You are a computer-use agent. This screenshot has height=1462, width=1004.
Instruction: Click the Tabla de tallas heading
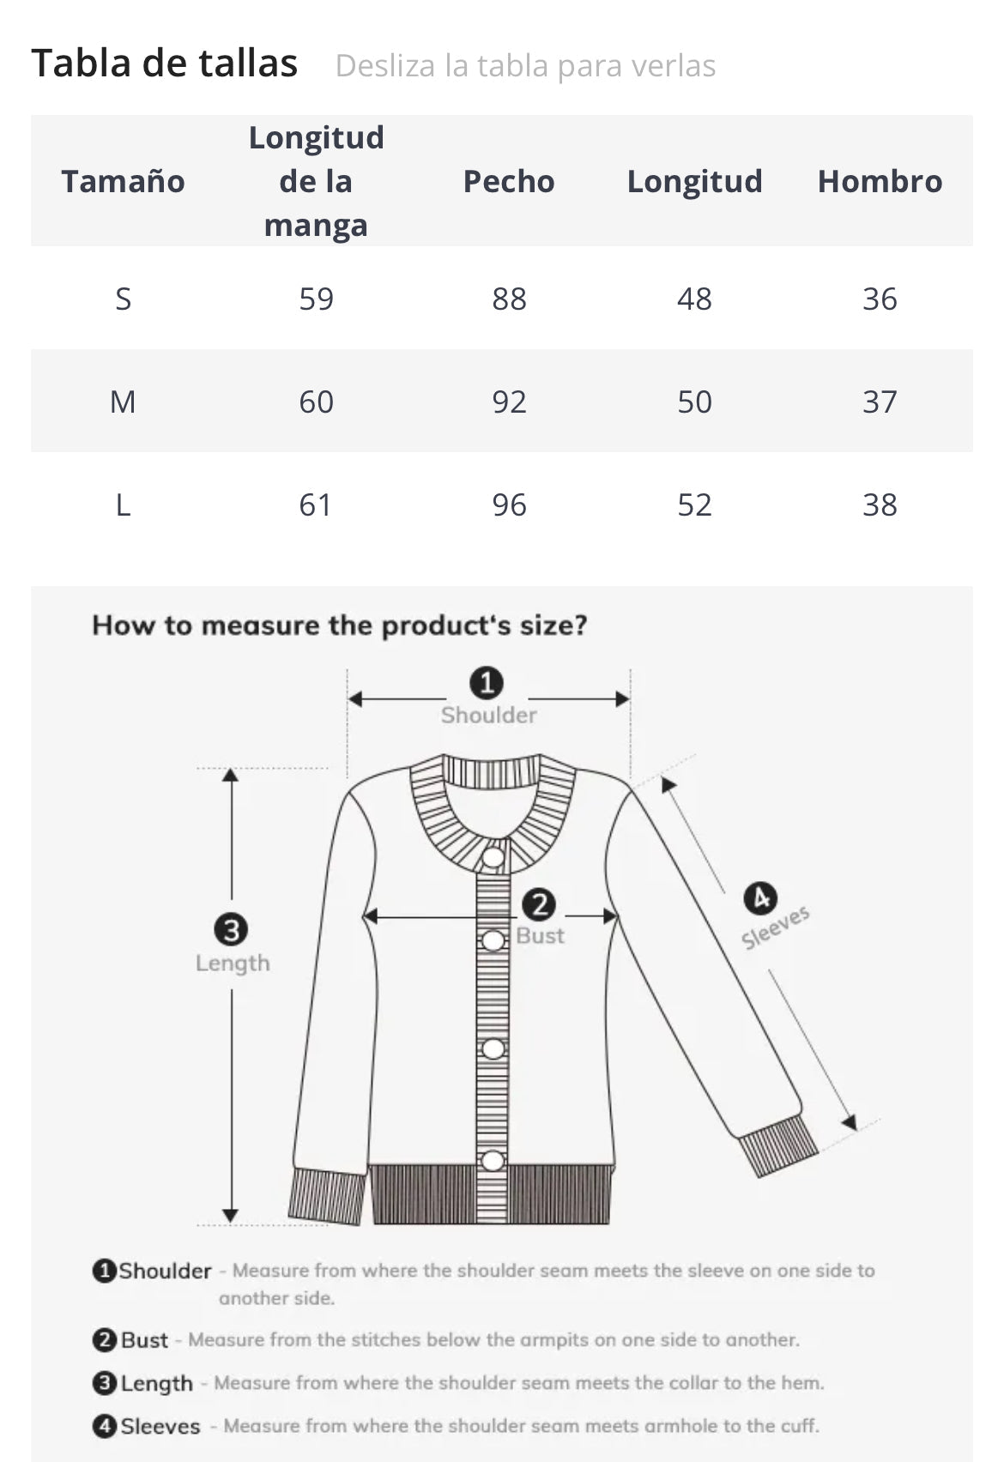[165, 63]
